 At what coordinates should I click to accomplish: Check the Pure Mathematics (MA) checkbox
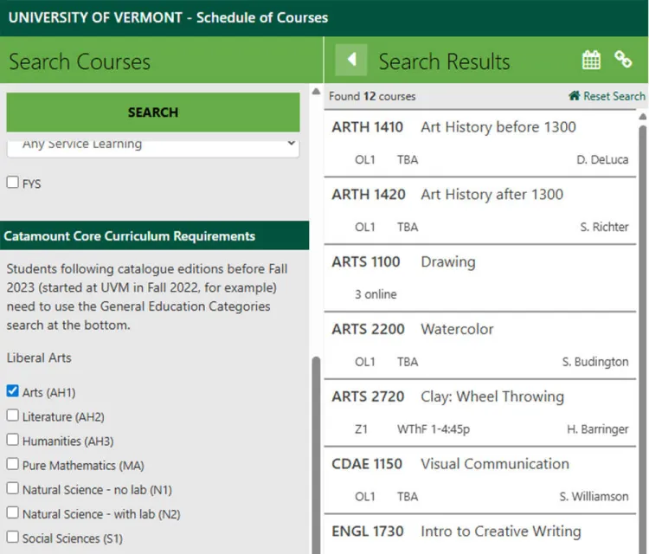click(13, 464)
